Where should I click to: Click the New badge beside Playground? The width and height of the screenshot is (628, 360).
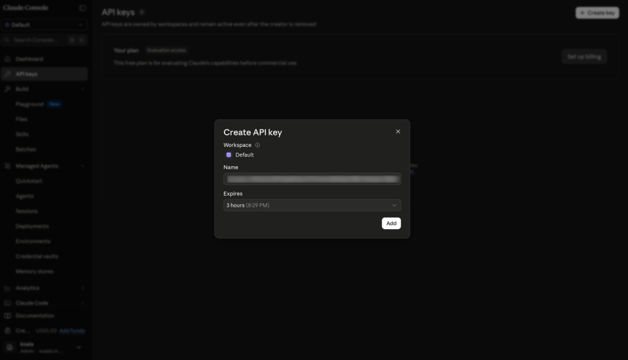tap(54, 104)
